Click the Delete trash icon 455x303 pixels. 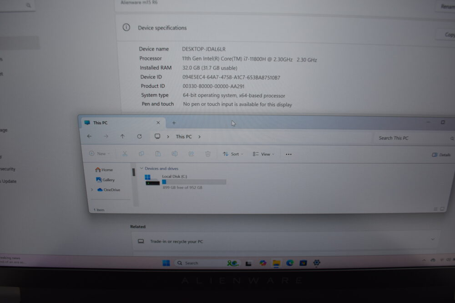tap(208, 154)
